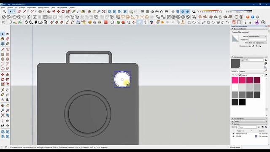This screenshot has height=152, width=270.
Task: Click Zoom Extents icon in top toolbar
Action: tap(104, 11)
